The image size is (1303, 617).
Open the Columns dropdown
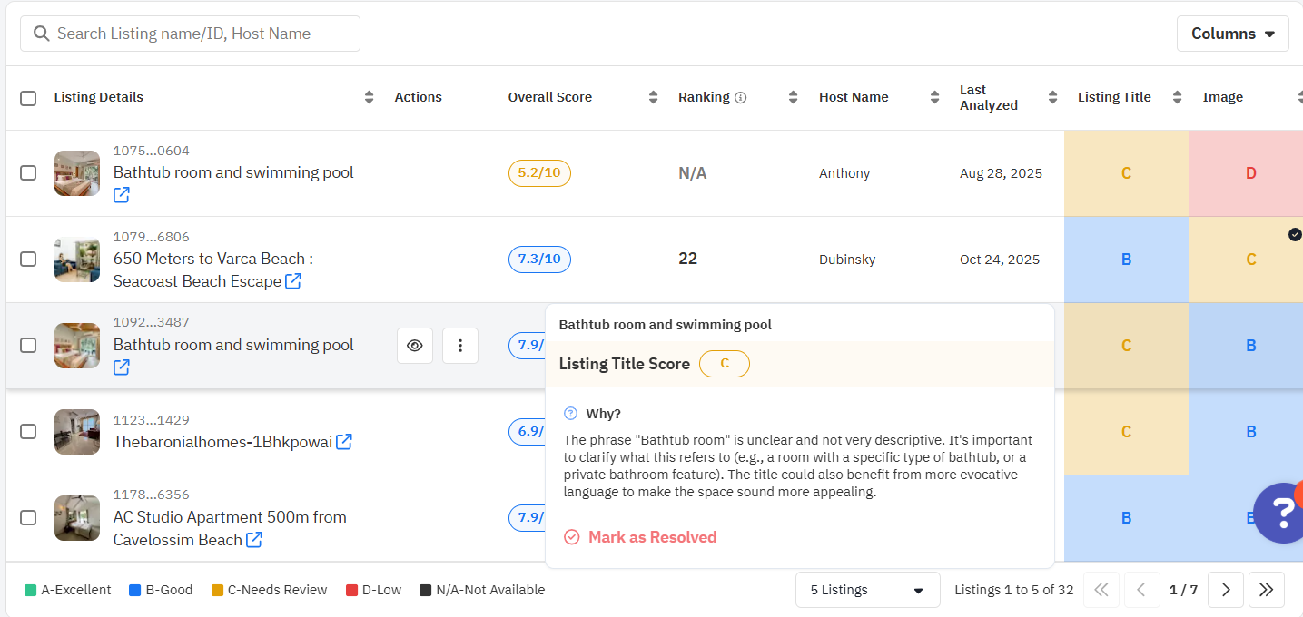pos(1232,34)
